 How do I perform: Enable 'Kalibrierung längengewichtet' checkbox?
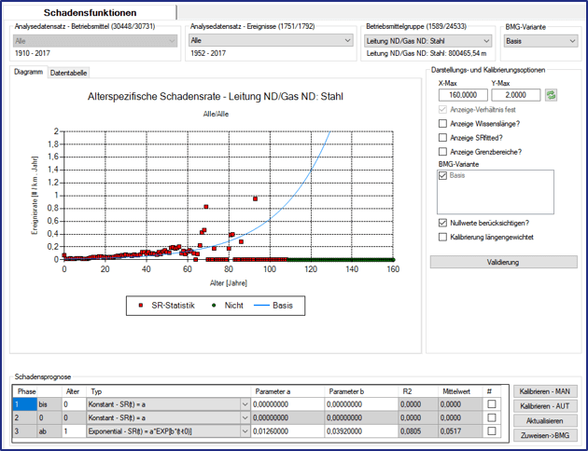(443, 237)
